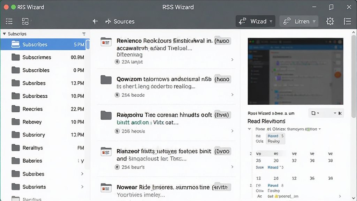
Task: Open Sources in the toolbar
Action: coord(120,21)
